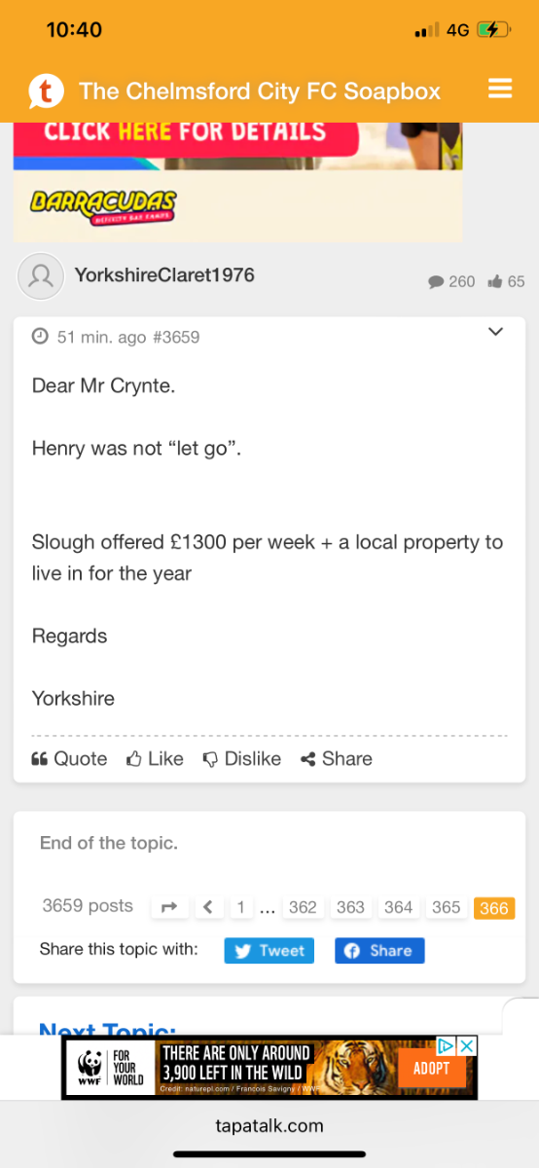Click the ADOPT button in WWF ad
539x1168 pixels.
(432, 1068)
